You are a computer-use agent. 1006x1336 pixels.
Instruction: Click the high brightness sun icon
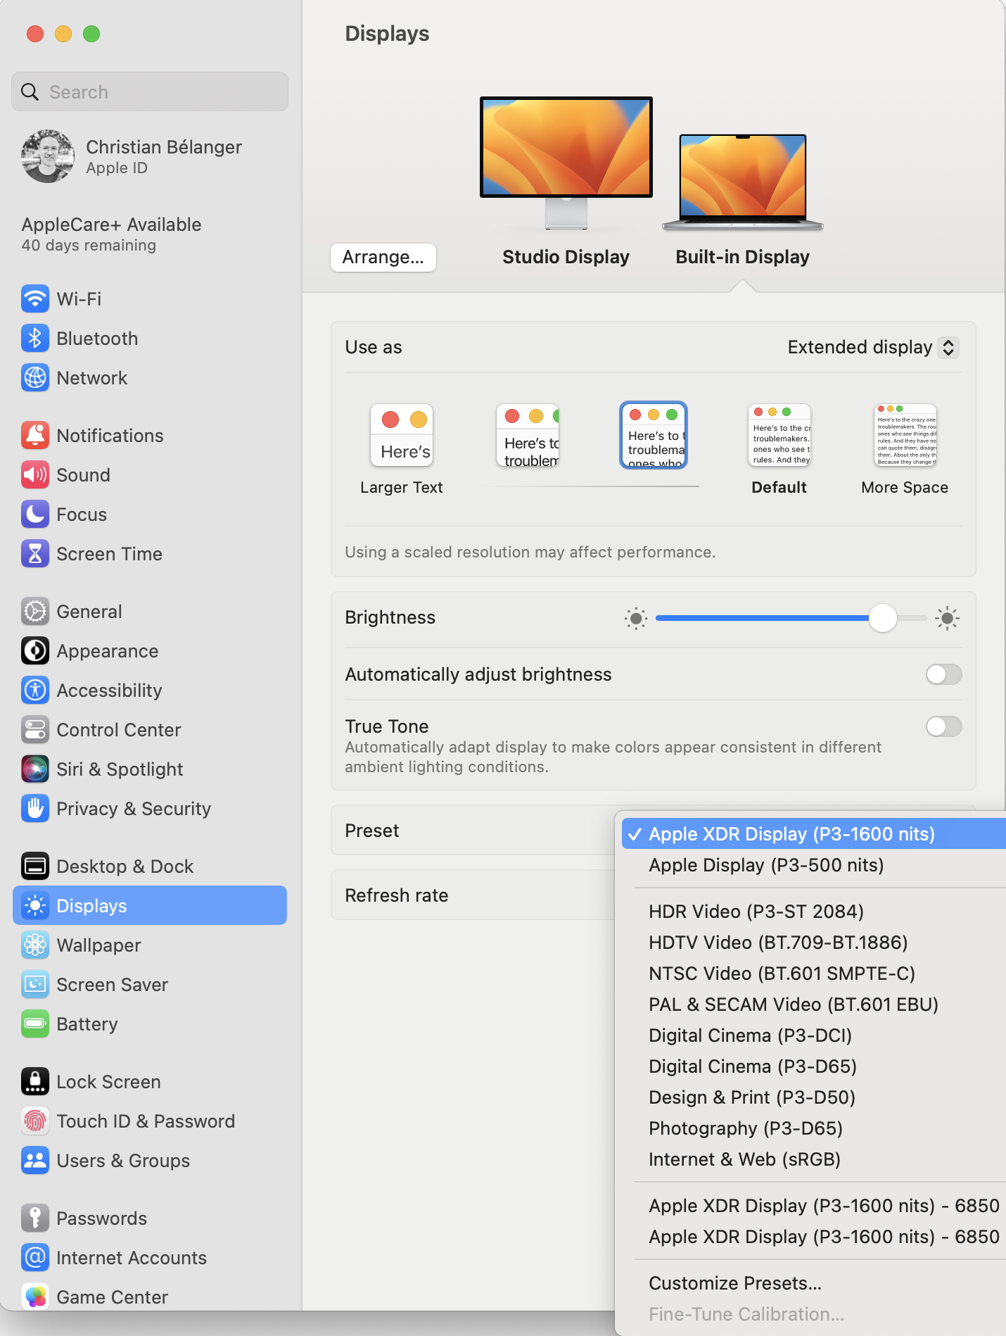pyautogui.click(x=947, y=618)
